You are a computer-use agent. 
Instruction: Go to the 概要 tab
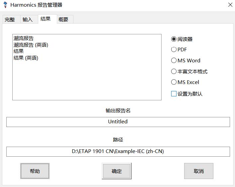pos(63,20)
